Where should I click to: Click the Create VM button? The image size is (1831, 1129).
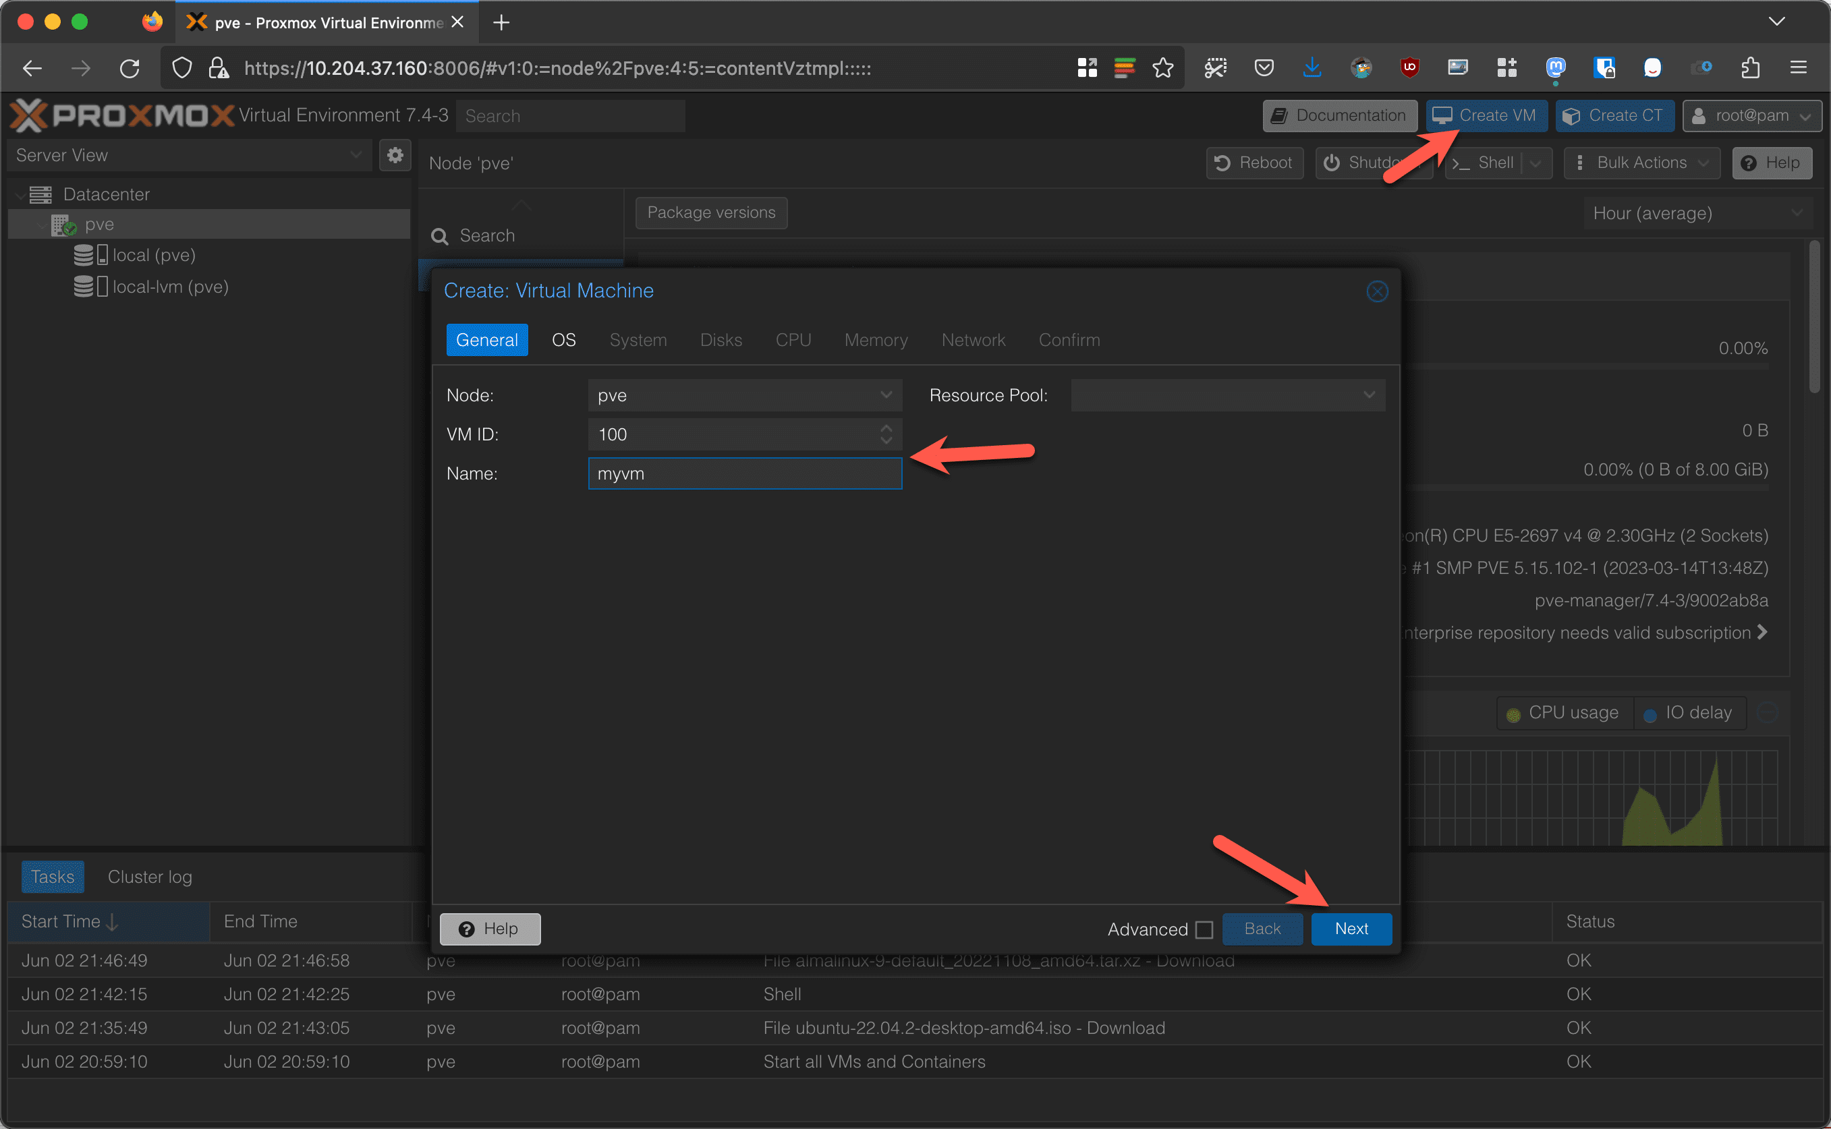[1486, 116]
